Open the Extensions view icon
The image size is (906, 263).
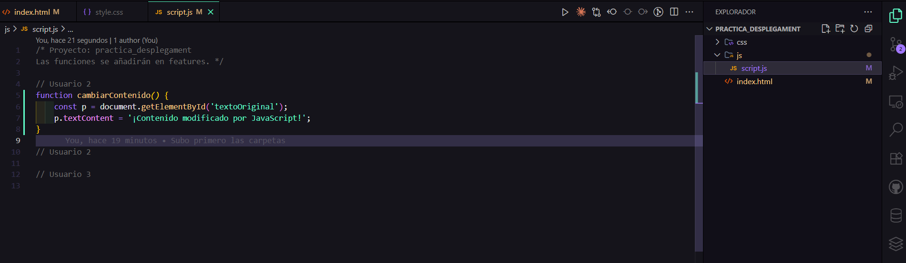(896, 158)
